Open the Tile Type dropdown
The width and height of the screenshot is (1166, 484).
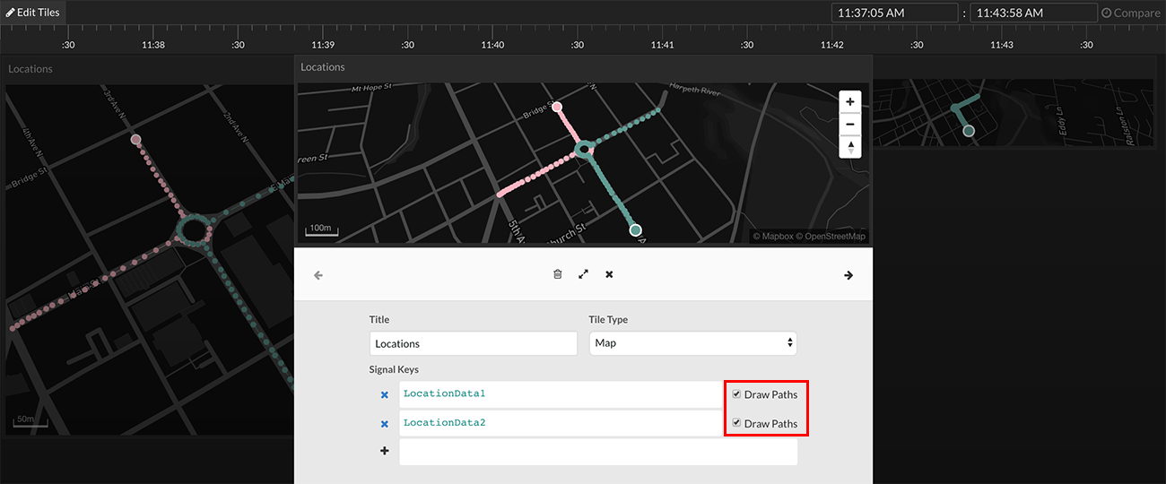(692, 343)
